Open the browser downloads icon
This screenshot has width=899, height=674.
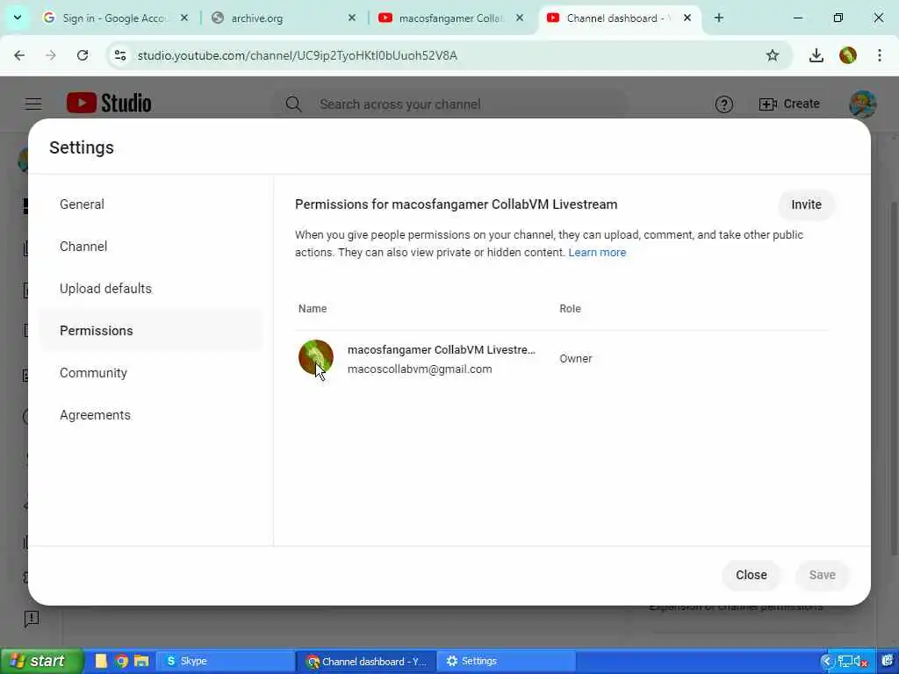(x=816, y=55)
